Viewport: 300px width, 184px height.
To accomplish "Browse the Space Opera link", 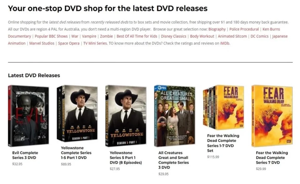I will tap(69, 43).
